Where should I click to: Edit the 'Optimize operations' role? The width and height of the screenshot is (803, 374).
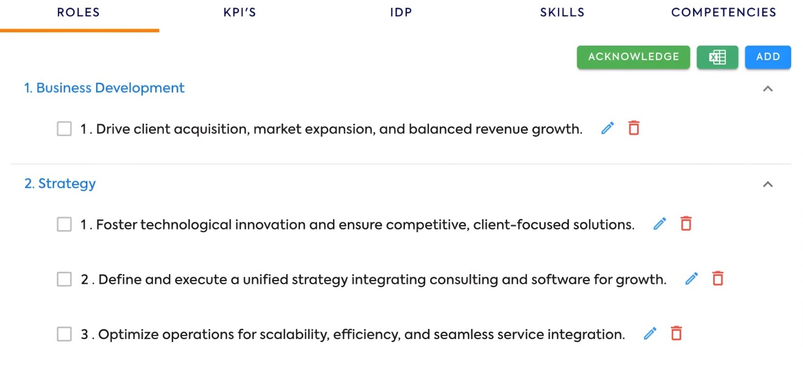[x=650, y=333]
